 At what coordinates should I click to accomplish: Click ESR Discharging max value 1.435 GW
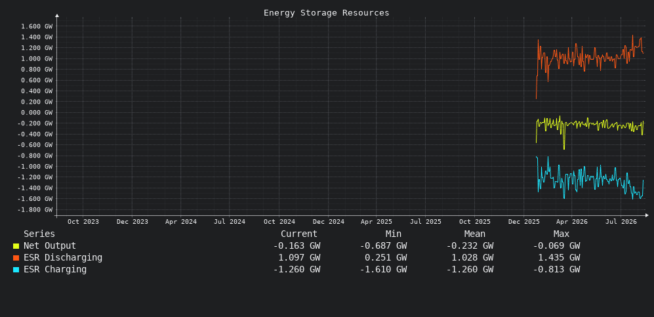[559, 258]
